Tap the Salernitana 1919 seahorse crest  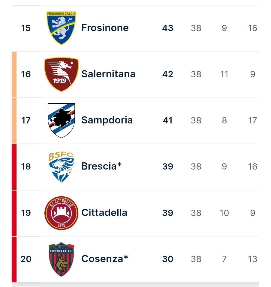(61, 74)
